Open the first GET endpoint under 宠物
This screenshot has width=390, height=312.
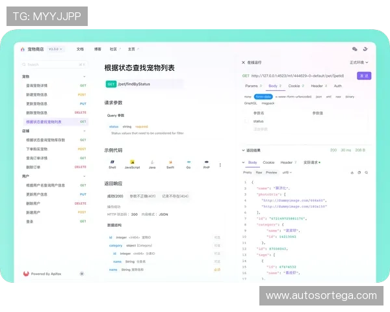[x=56, y=86]
